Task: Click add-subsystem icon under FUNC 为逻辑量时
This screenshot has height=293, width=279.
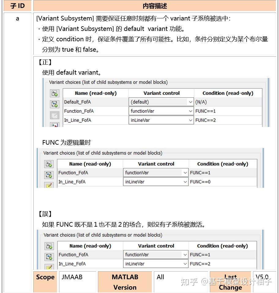Action: [x=49, y=164]
